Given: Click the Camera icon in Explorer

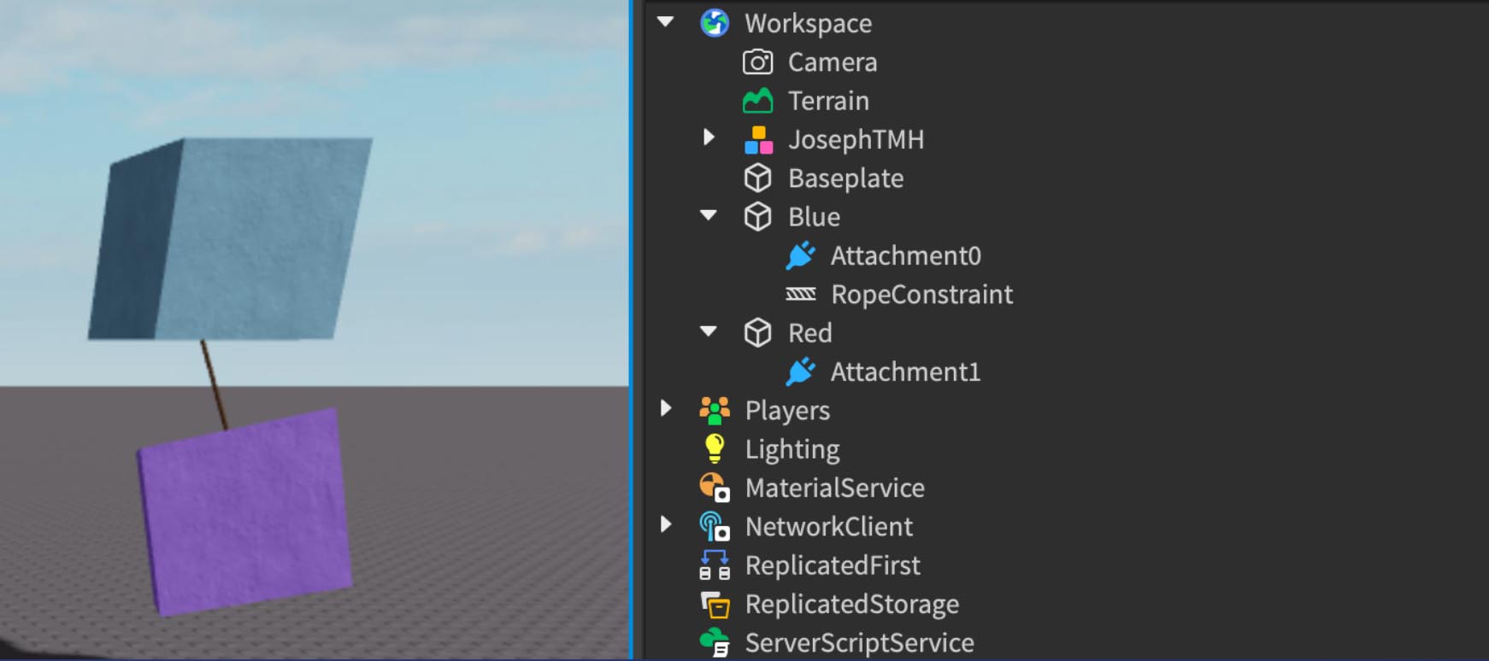Looking at the screenshot, I should (x=757, y=62).
